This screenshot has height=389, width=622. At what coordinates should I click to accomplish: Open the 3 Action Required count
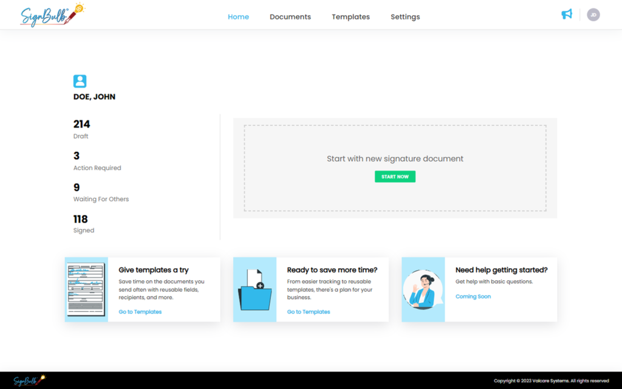[97, 161]
